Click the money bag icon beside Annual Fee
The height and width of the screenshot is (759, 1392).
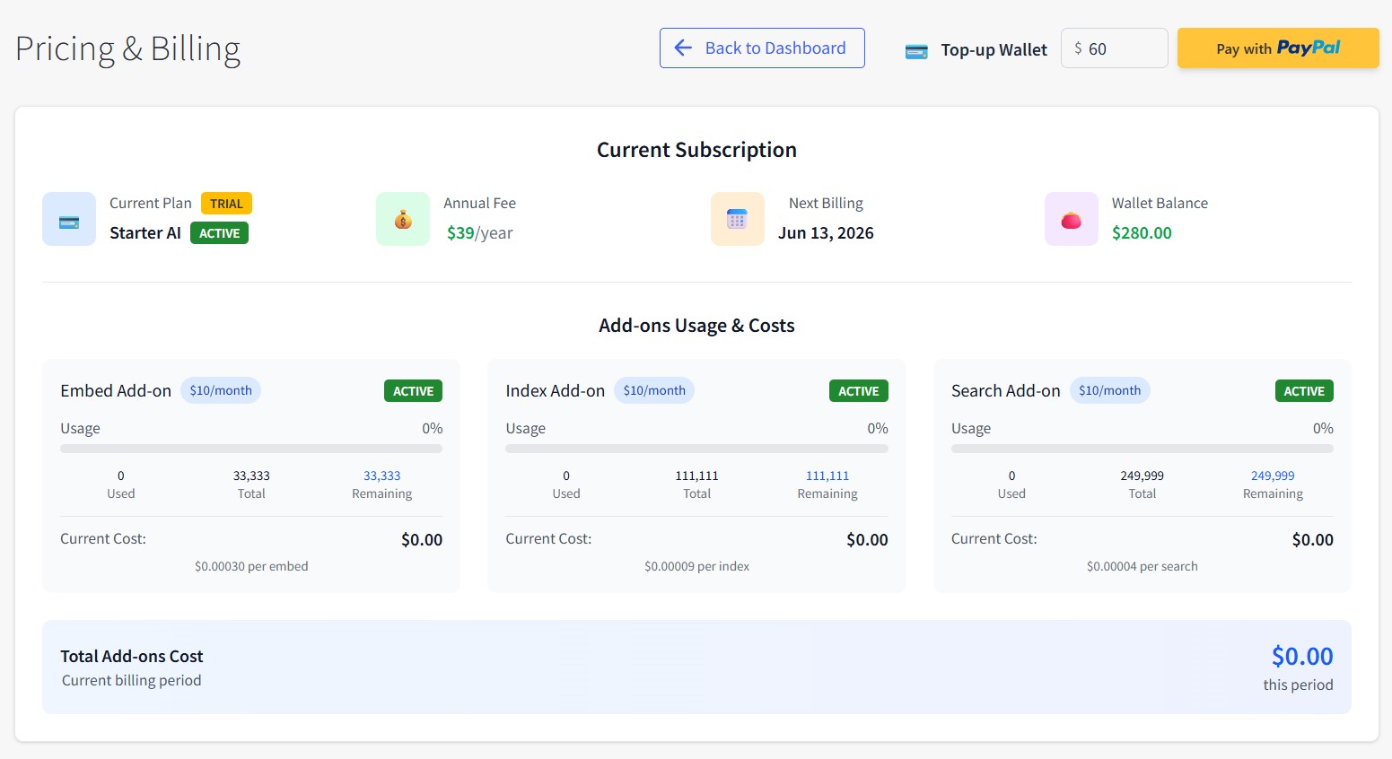pos(403,219)
